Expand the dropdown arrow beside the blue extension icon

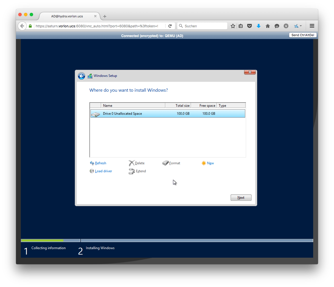[x=301, y=26]
